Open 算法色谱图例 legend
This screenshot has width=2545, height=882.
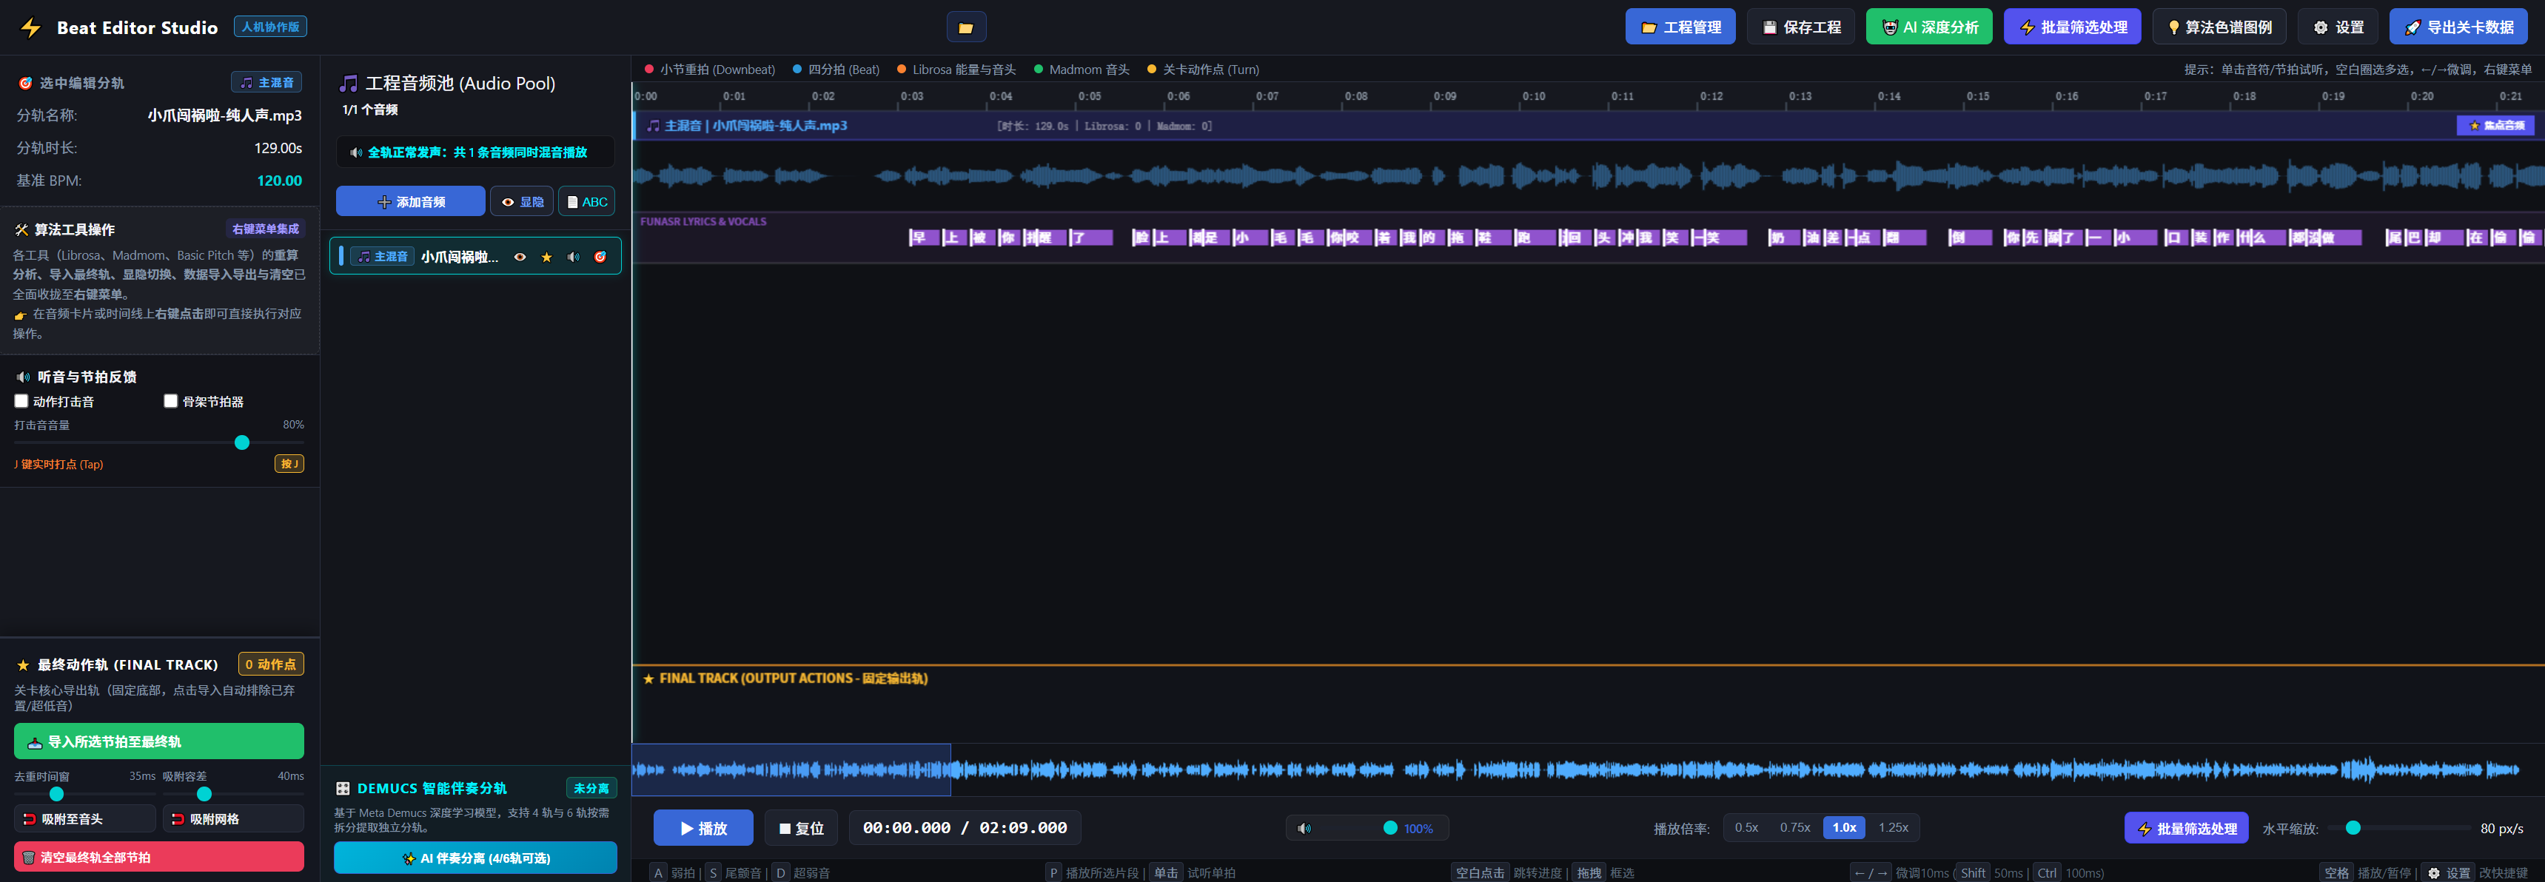click(x=2219, y=27)
